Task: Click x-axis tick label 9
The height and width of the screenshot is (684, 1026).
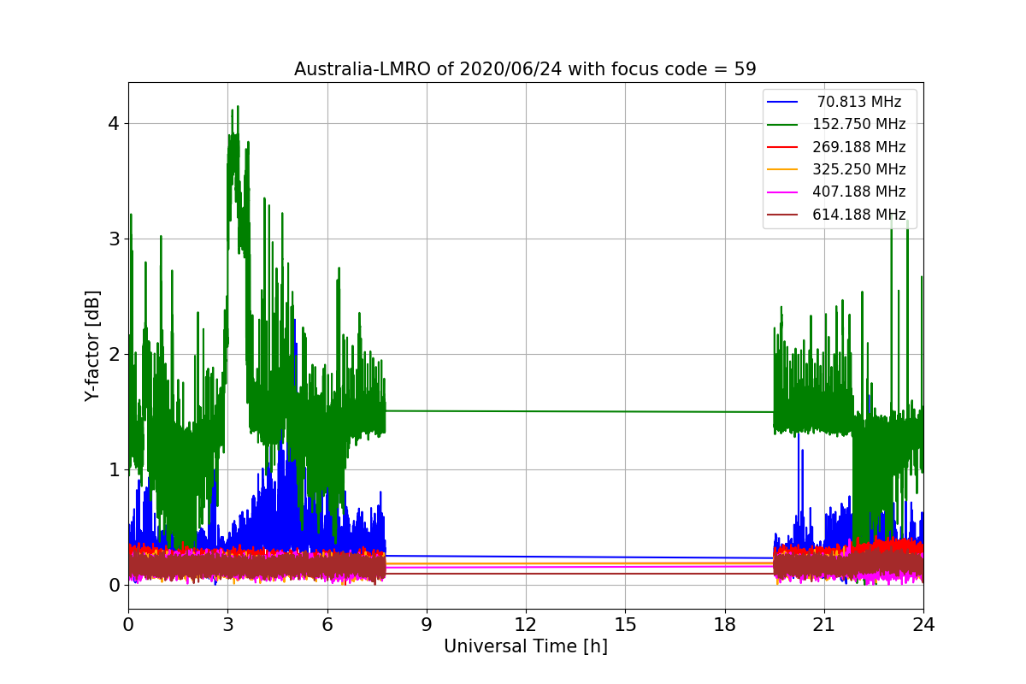Action: (427, 625)
